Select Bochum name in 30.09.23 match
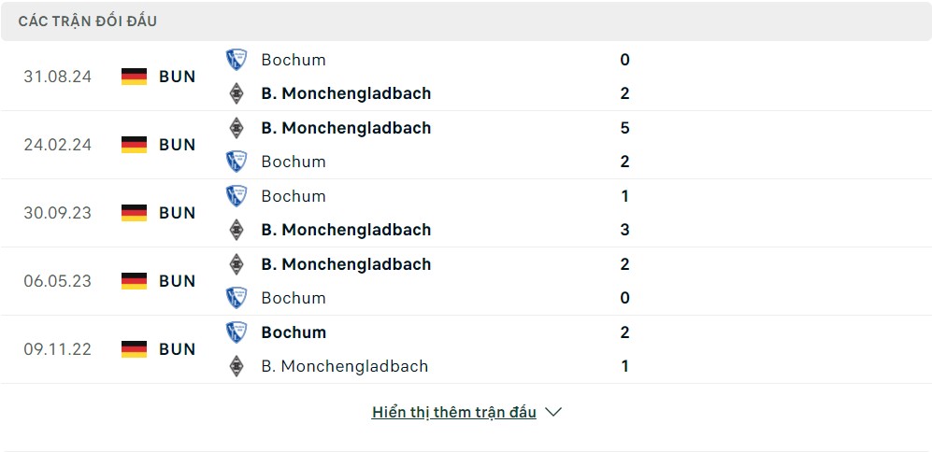Screen dimensions: 932x452 pyautogui.click(x=294, y=196)
